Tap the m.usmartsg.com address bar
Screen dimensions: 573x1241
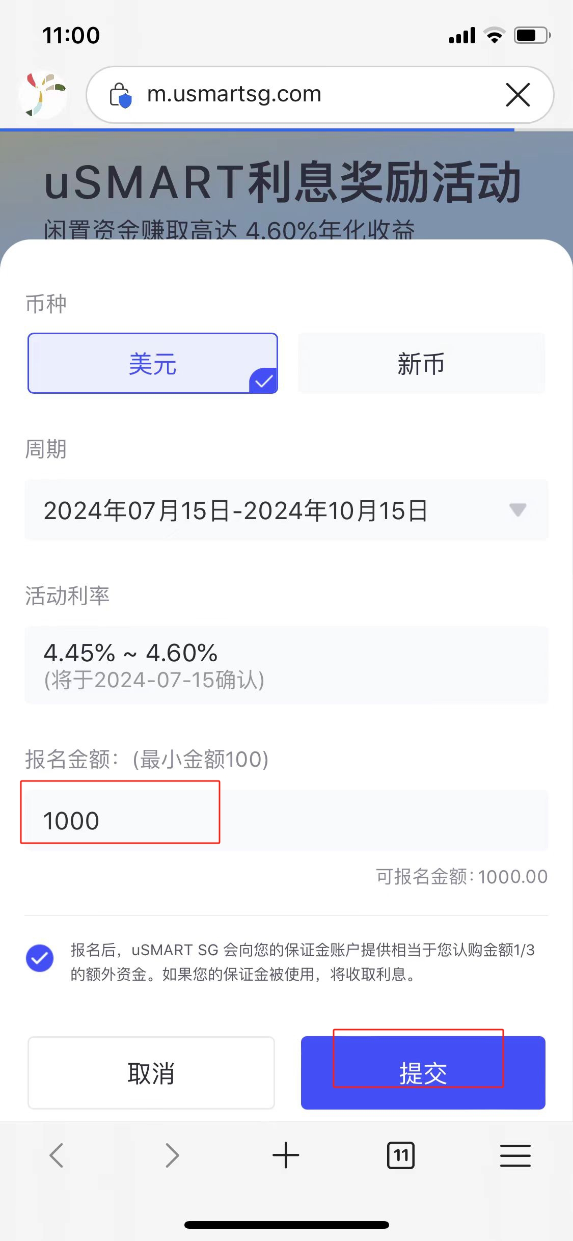(306, 95)
